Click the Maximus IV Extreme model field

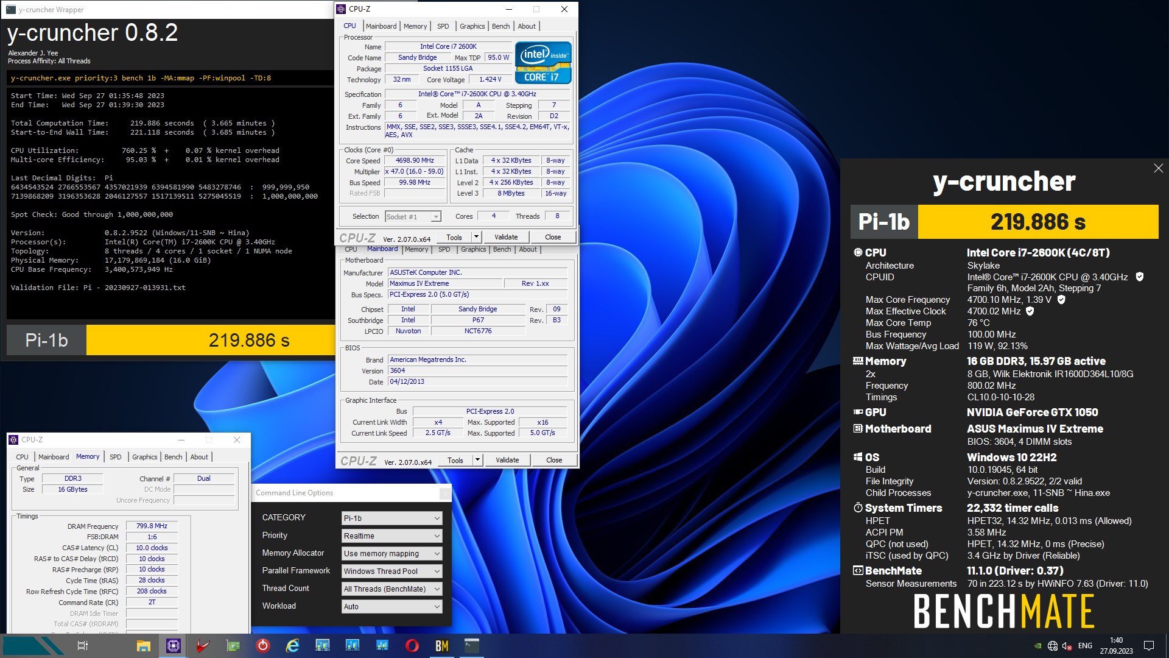click(x=445, y=283)
